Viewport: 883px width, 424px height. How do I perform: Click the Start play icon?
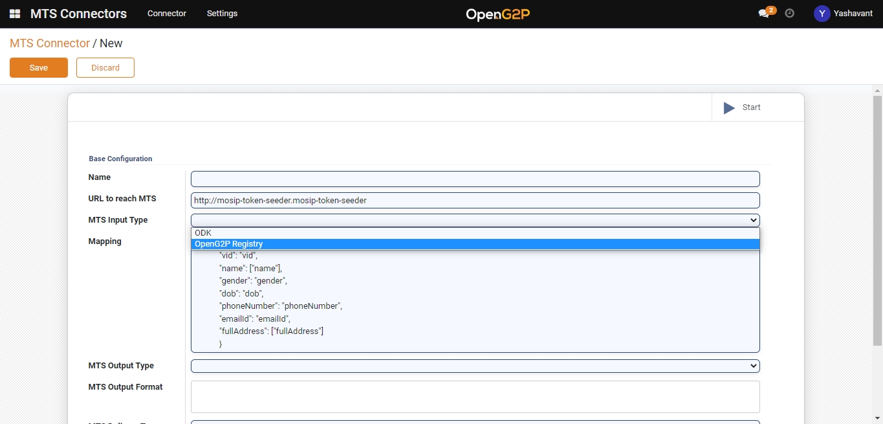click(x=729, y=108)
